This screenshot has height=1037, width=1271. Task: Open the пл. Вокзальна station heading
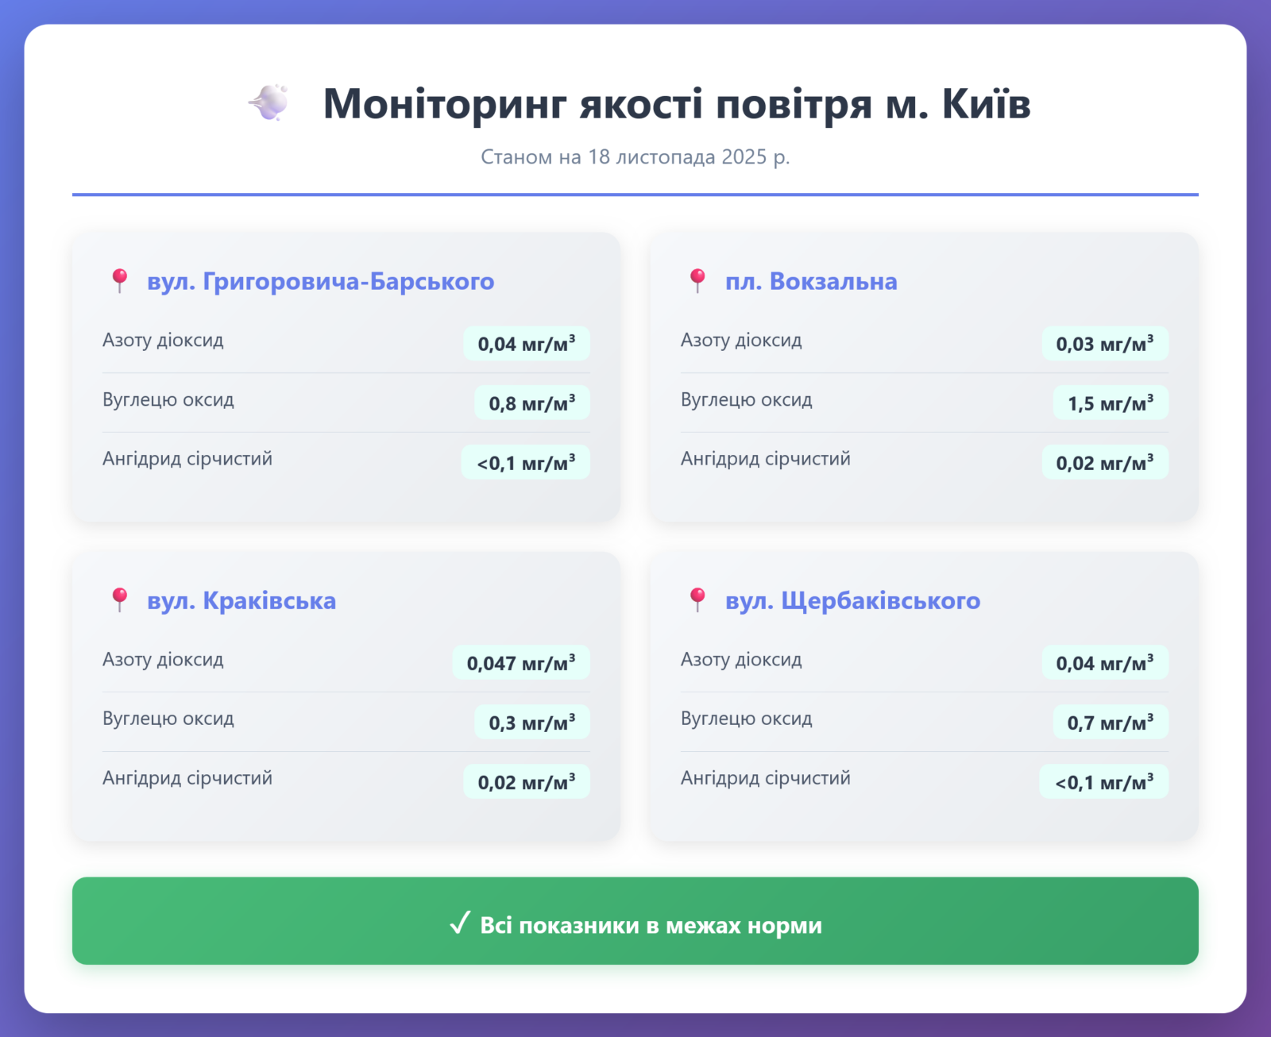(810, 281)
